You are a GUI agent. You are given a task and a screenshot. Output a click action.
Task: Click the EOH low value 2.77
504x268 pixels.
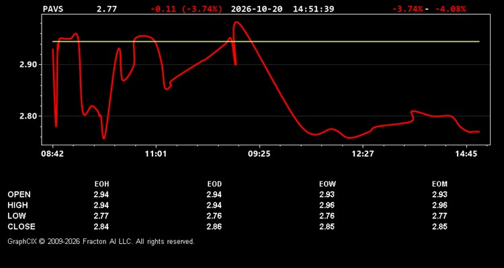coord(101,216)
